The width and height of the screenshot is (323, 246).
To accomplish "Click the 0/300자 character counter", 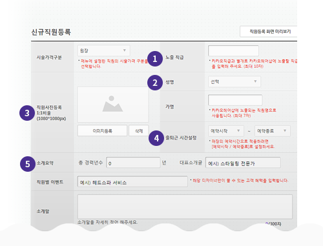I will tap(273, 224).
